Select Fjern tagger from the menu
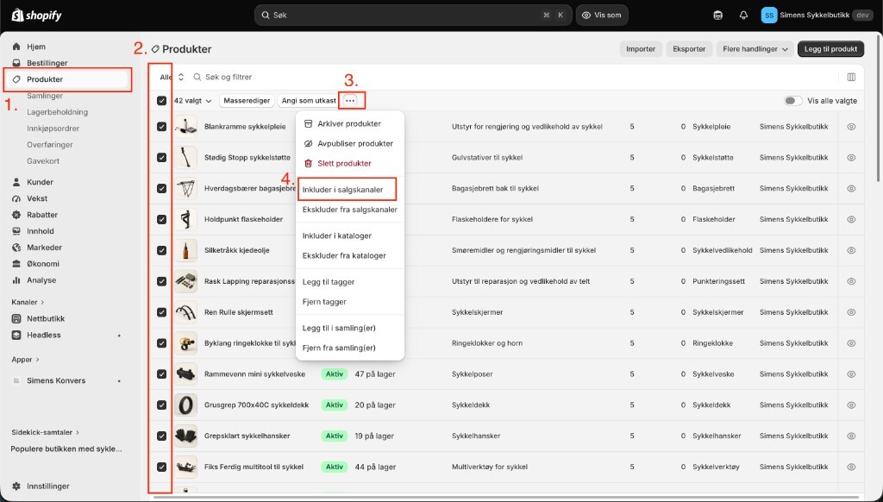This screenshot has height=502, width=883. pyautogui.click(x=350, y=302)
